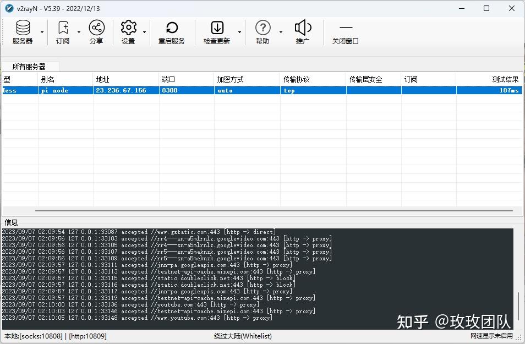The width and height of the screenshot is (525, 344).
Task: Click the log panel vertical scrollbar thumb
Action: (518, 306)
